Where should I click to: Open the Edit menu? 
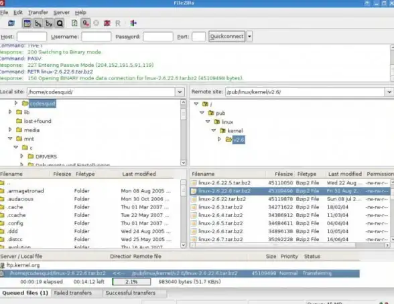pos(18,13)
